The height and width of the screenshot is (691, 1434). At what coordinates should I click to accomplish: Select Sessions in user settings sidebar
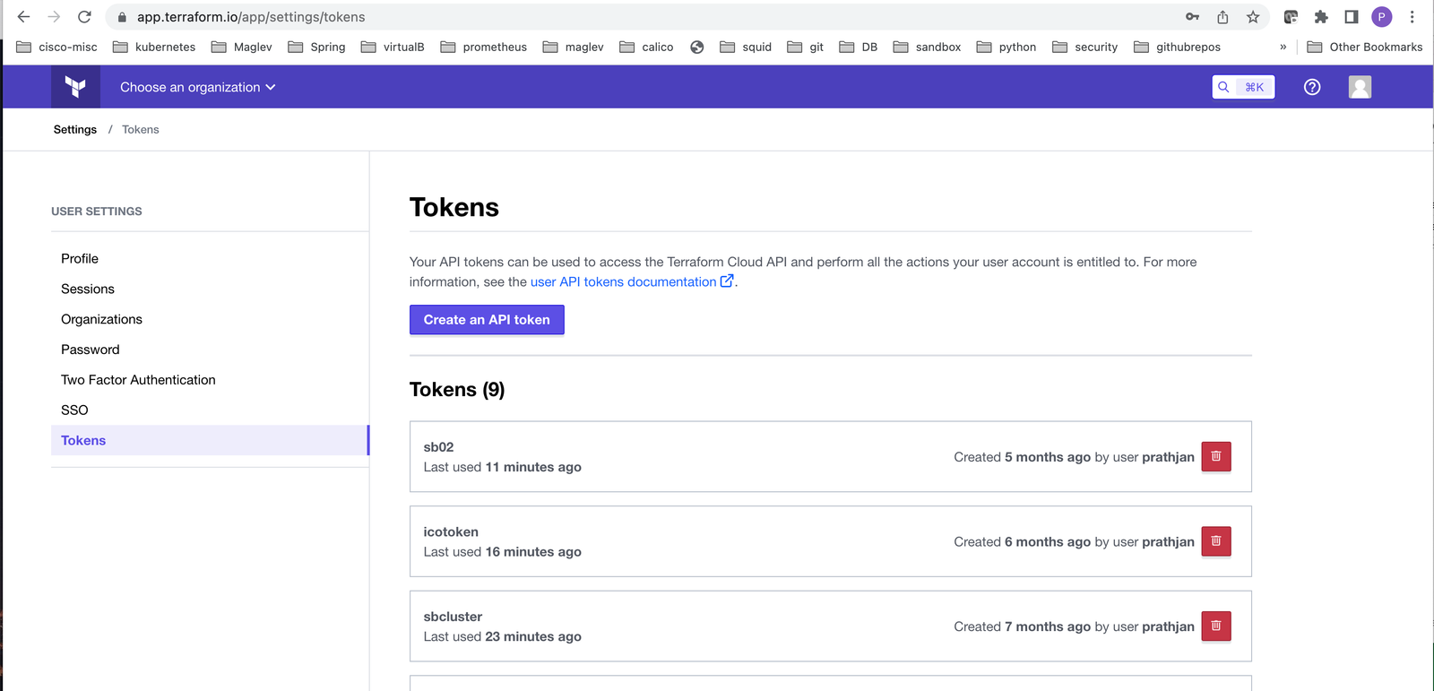pyautogui.click(x=88, y=289)
